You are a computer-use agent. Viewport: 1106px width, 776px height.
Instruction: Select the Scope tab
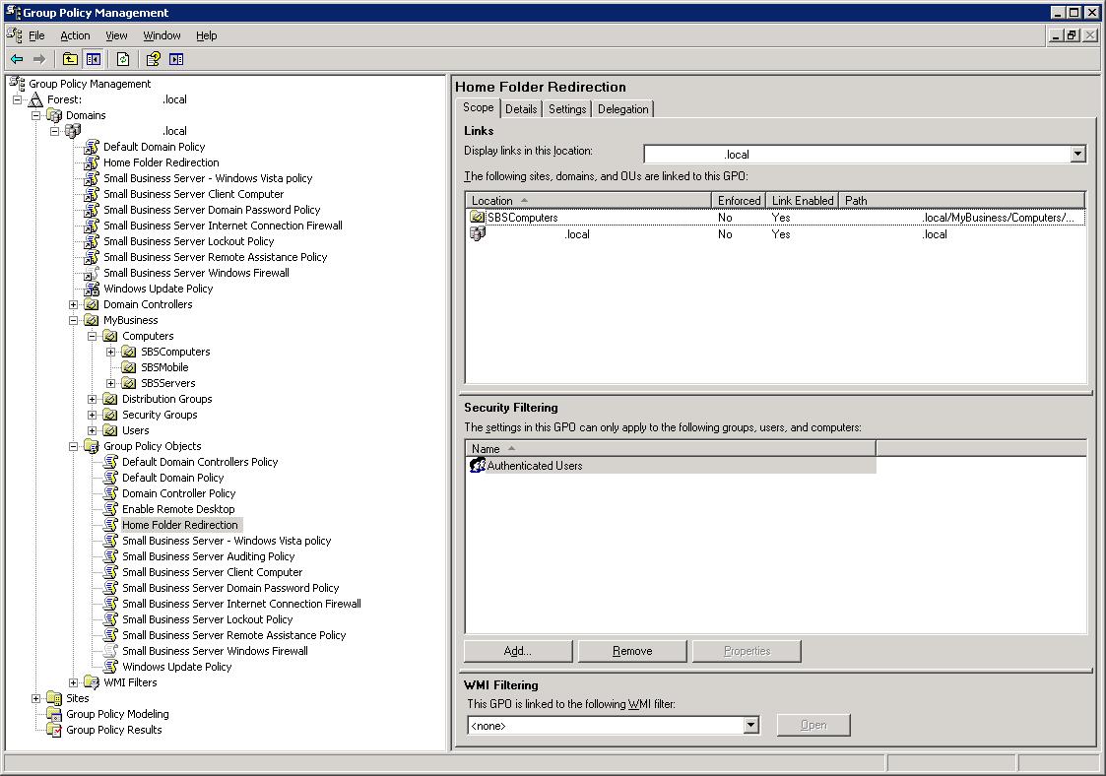479,107
